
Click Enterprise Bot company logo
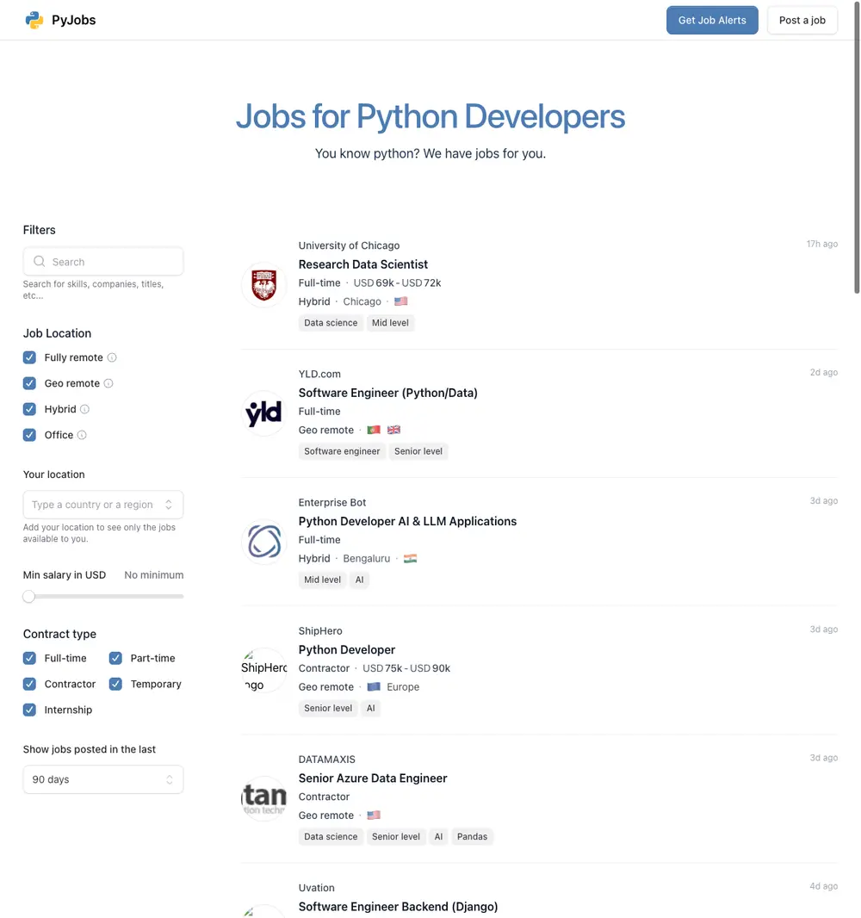pos(264,542)
